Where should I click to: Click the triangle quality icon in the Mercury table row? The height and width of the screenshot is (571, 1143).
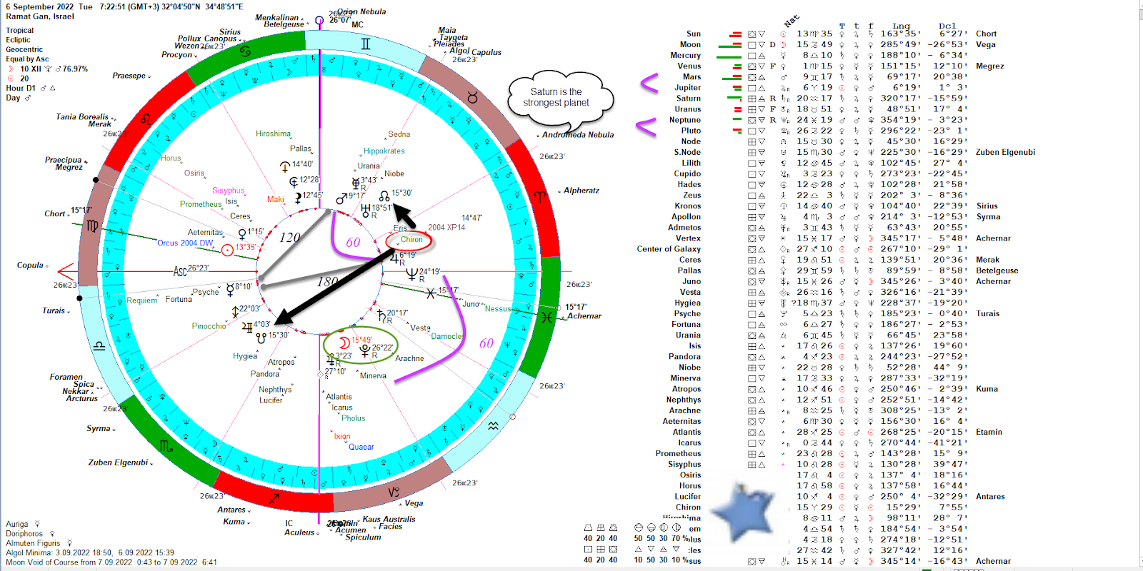[x=762, y=55]
